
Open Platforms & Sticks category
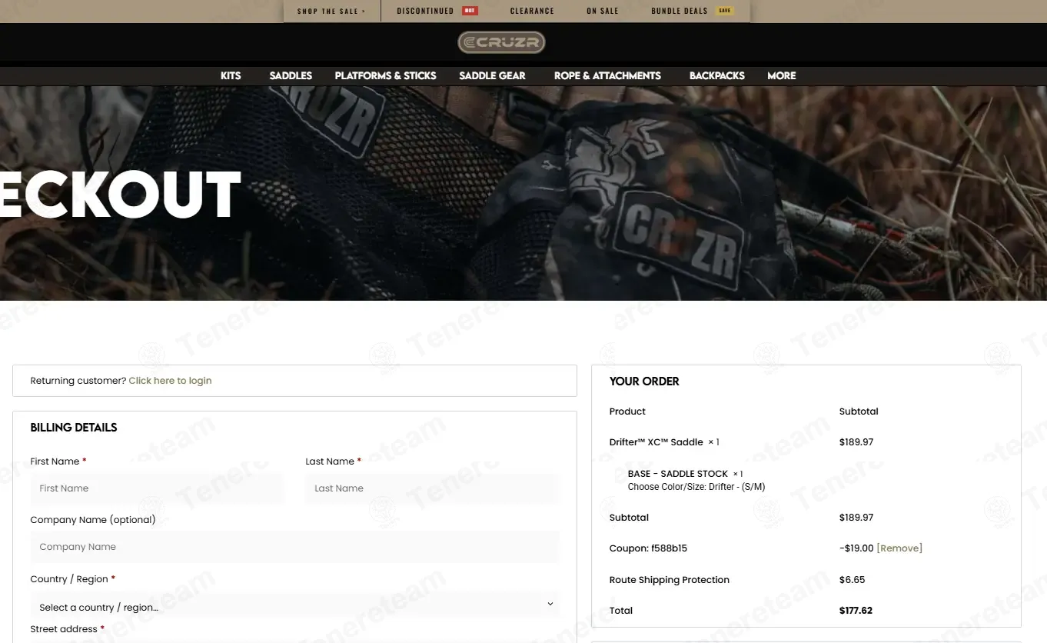385,75
